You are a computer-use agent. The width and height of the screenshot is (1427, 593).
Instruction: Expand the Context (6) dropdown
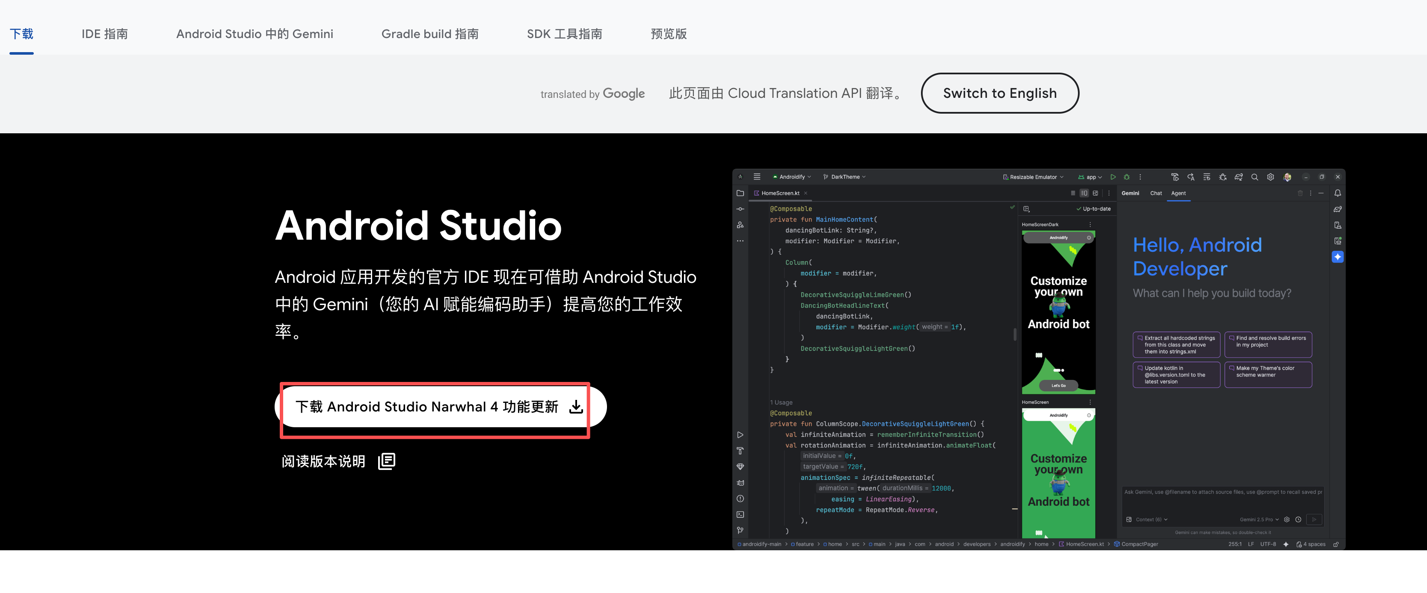pyautogui.click(x=1152, y=520)
